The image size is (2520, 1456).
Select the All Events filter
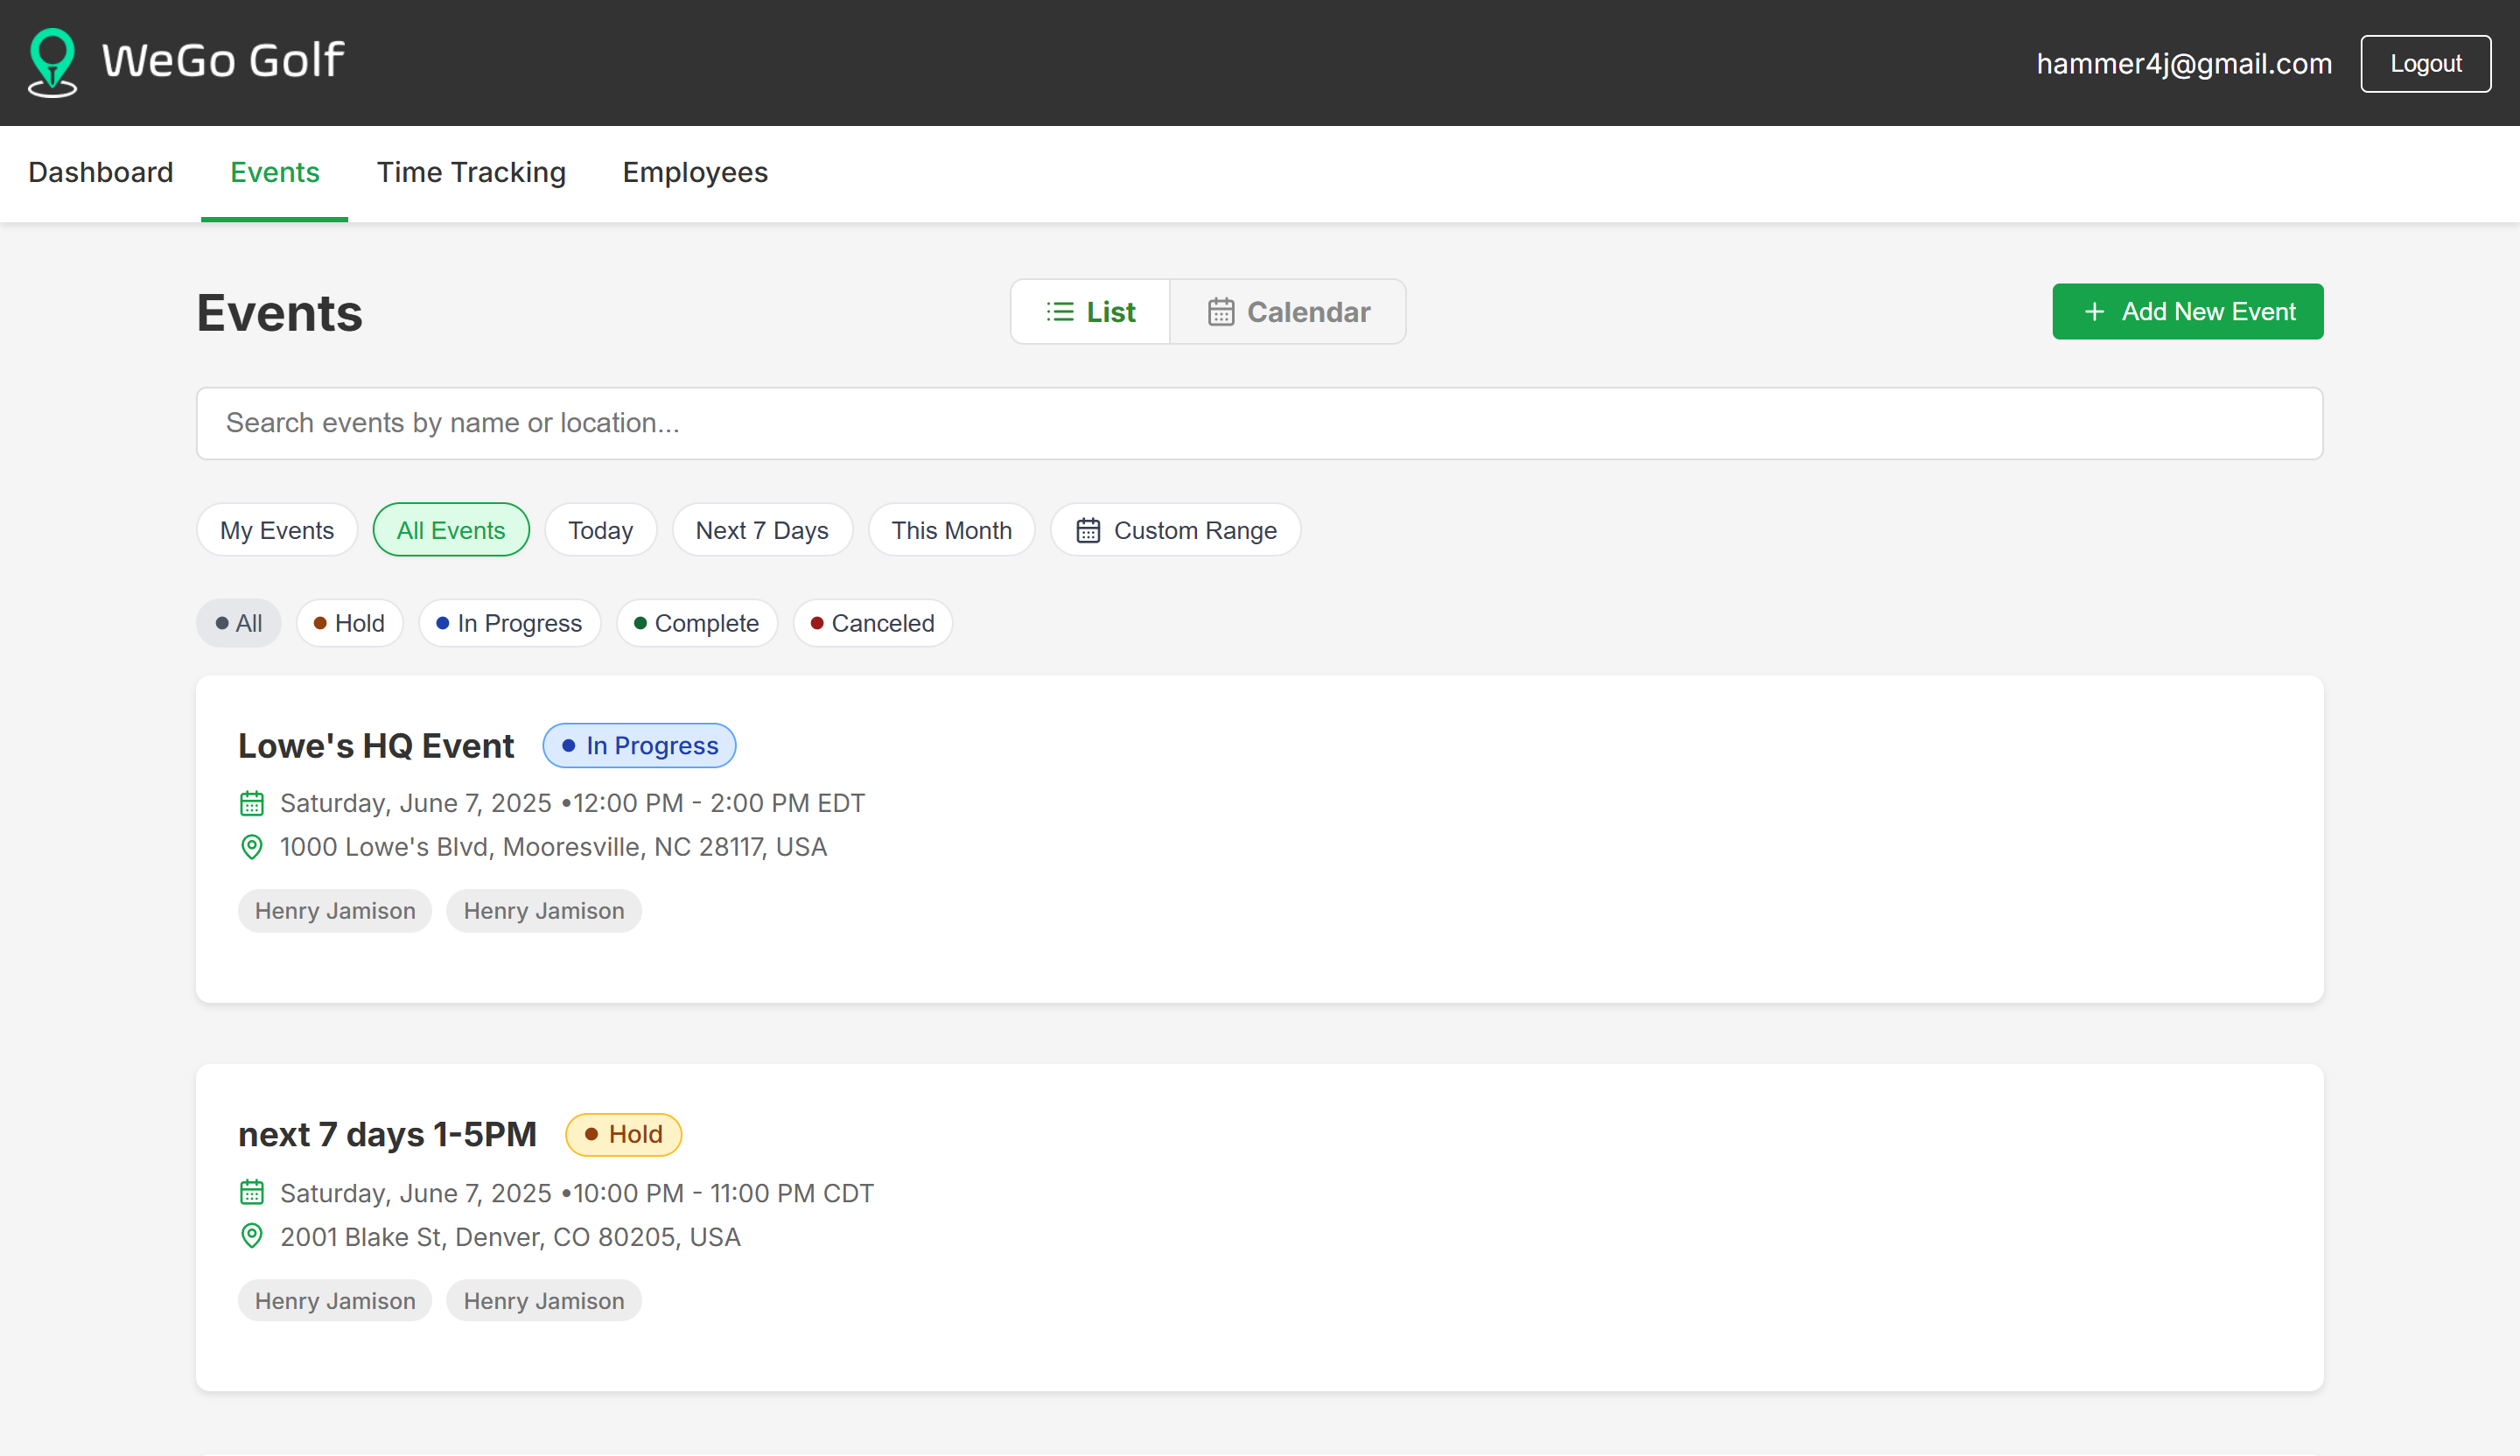(451, 530)
